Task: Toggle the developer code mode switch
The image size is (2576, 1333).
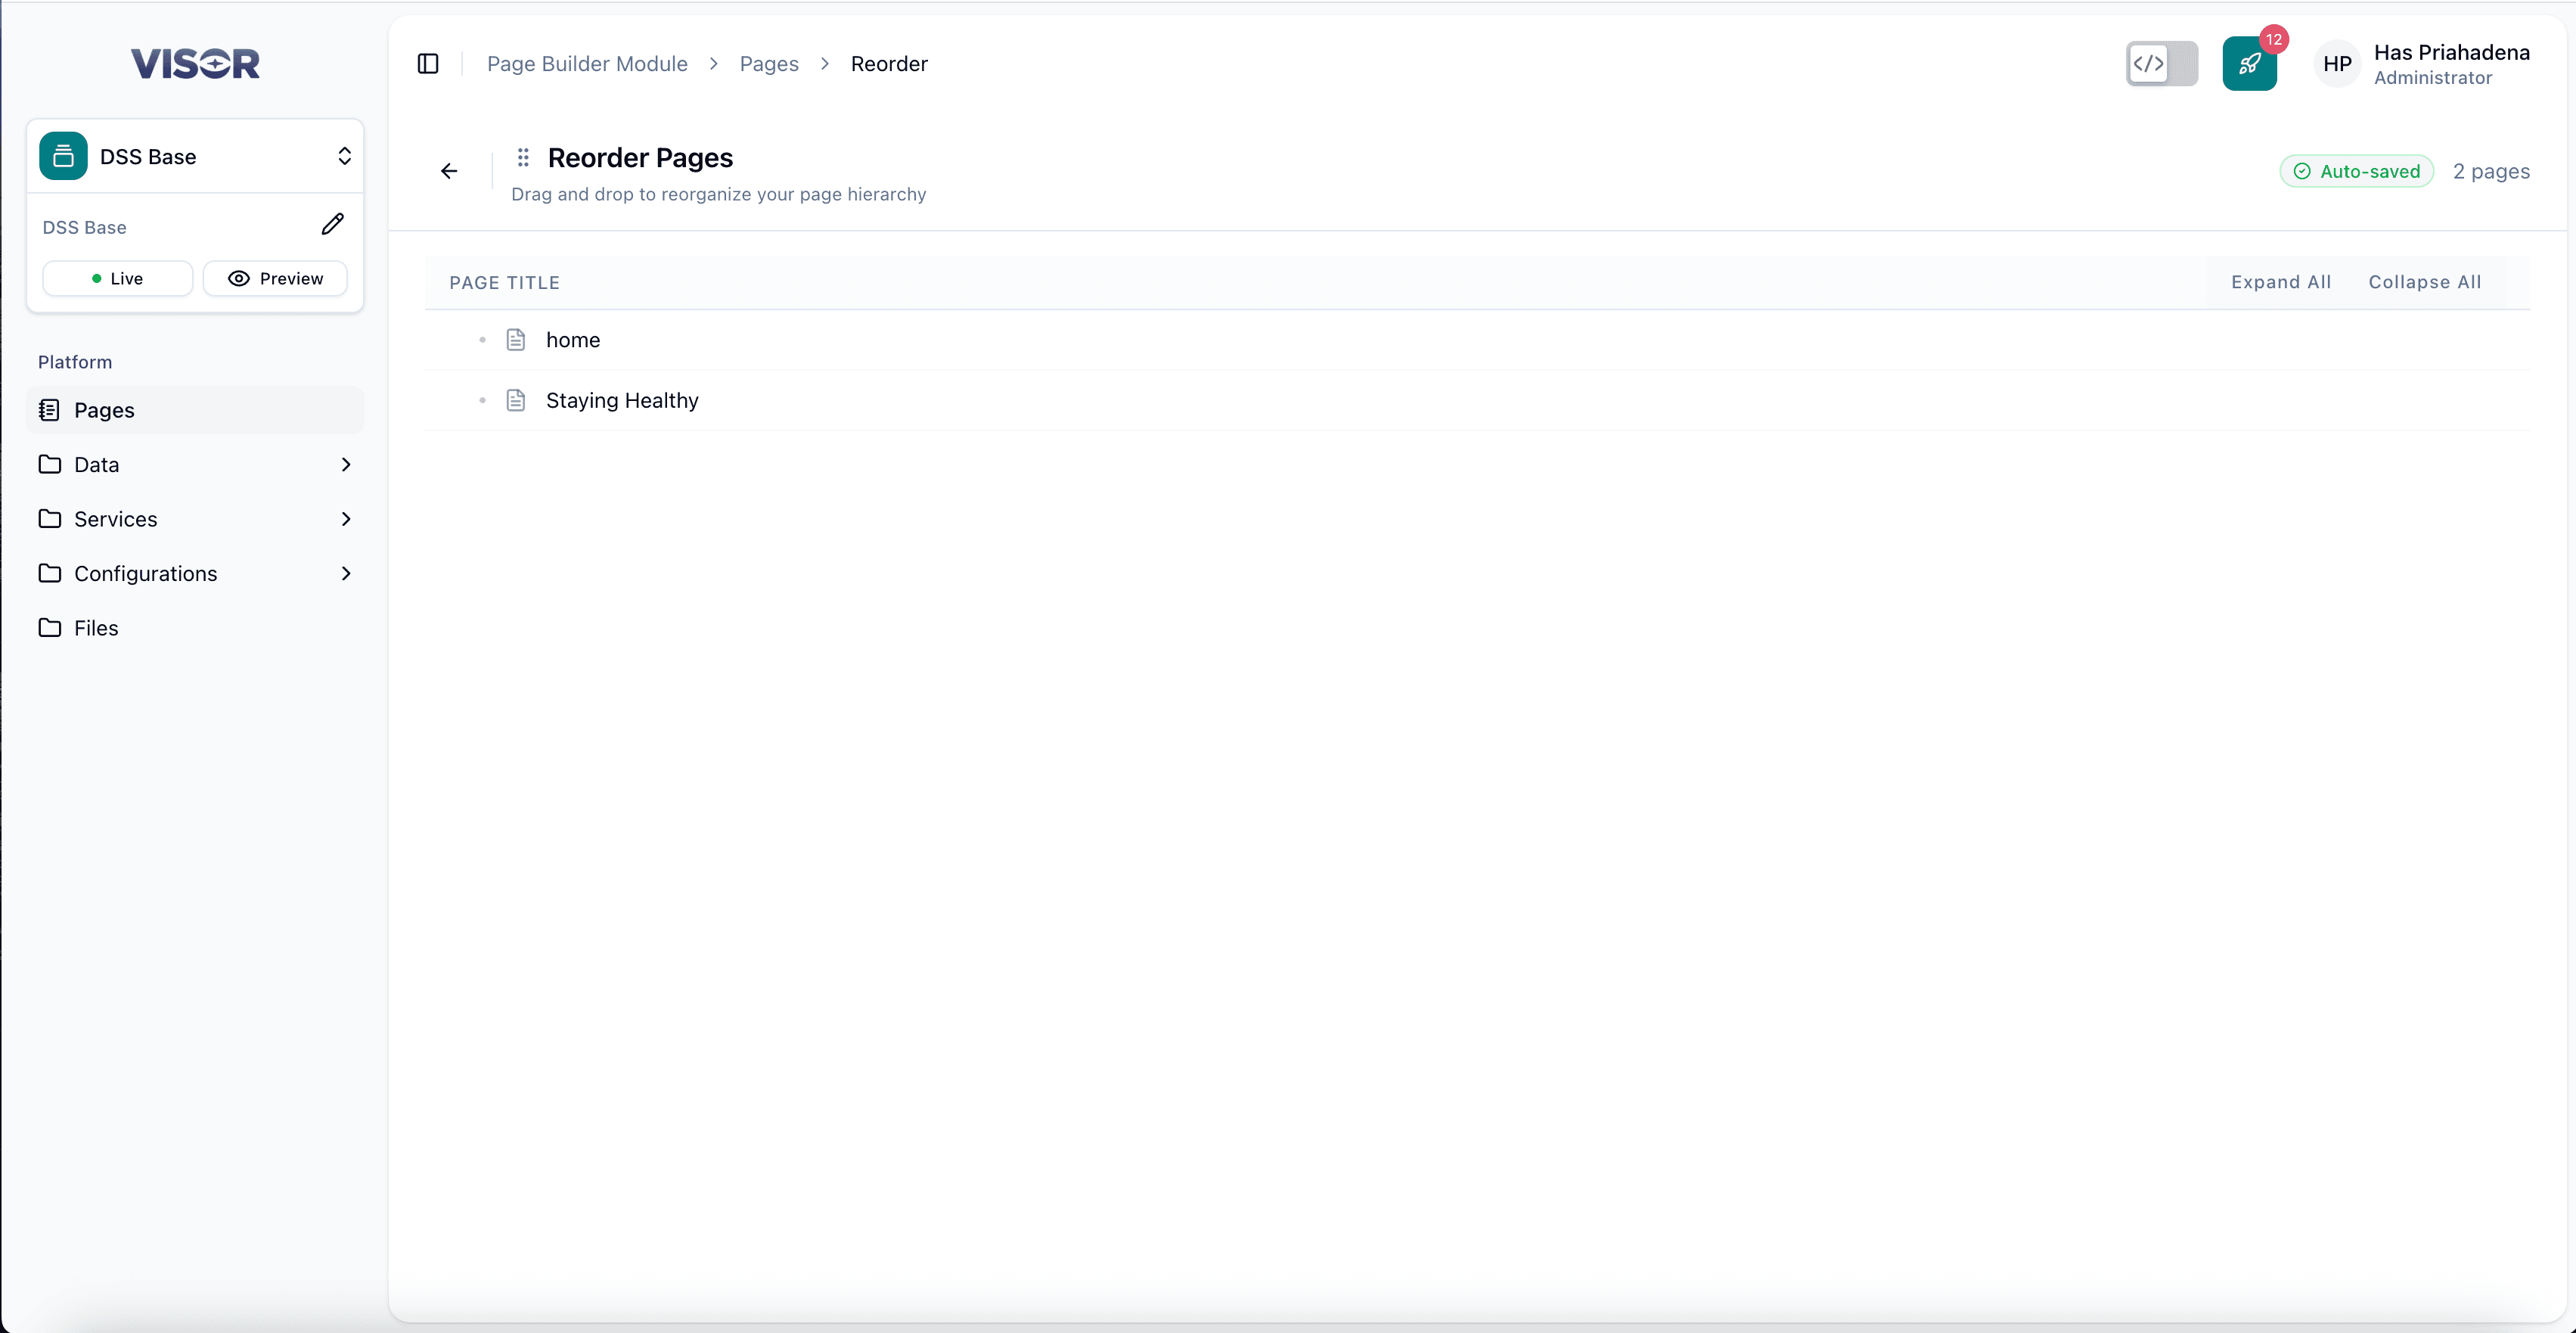Action: tap(2161, 63)
